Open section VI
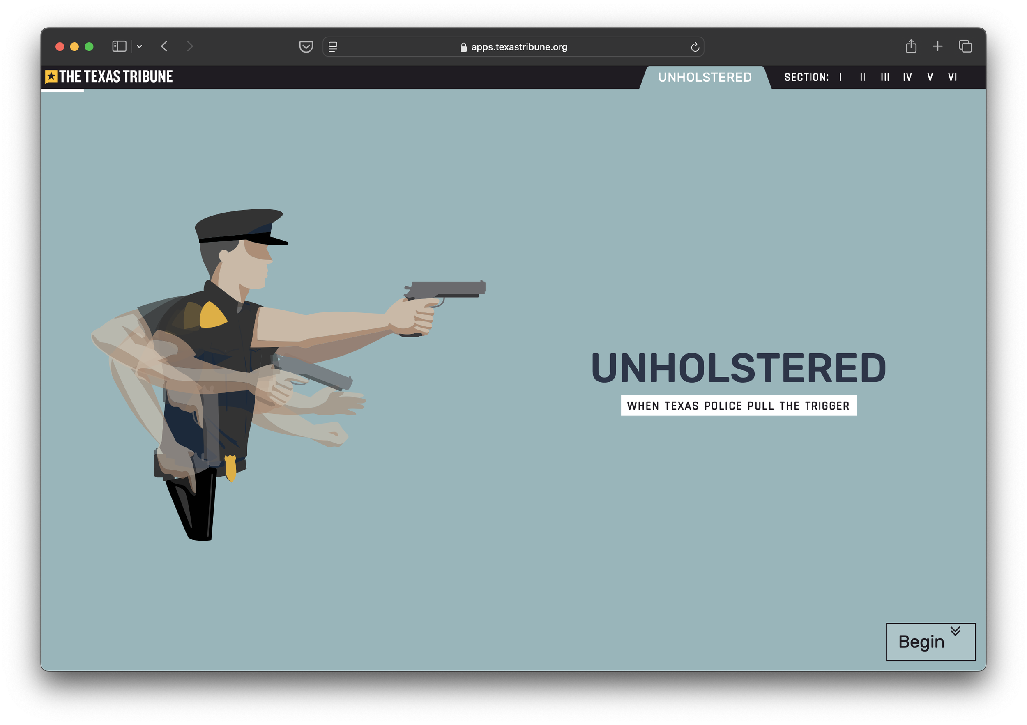Image resolution: width=1027 pixels, height=725 pixels. [x=952, y=77]
